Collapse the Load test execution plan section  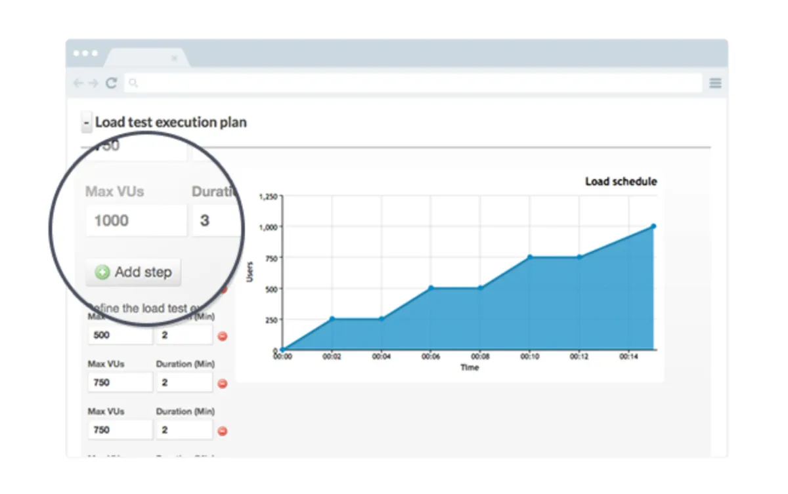[87, 123]
